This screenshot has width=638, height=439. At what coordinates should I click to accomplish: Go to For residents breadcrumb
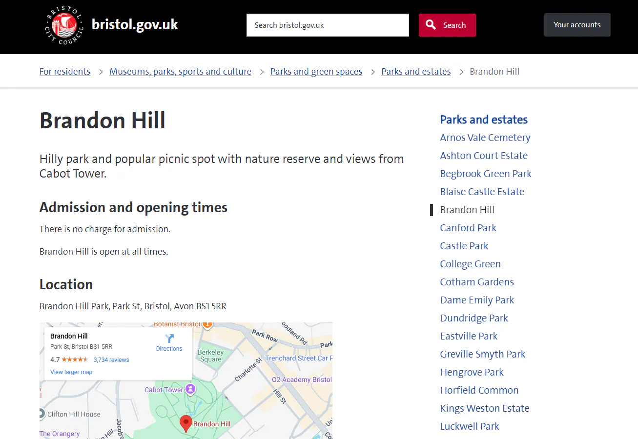pos(65,72)
